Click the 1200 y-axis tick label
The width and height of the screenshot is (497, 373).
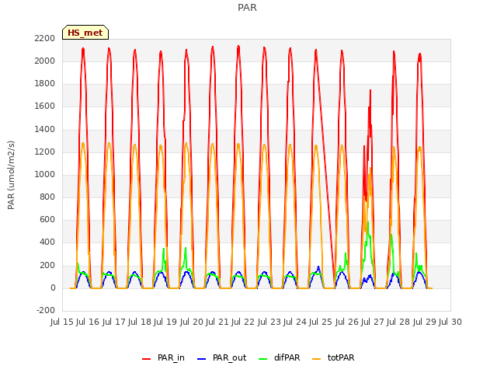pos(45,152)
